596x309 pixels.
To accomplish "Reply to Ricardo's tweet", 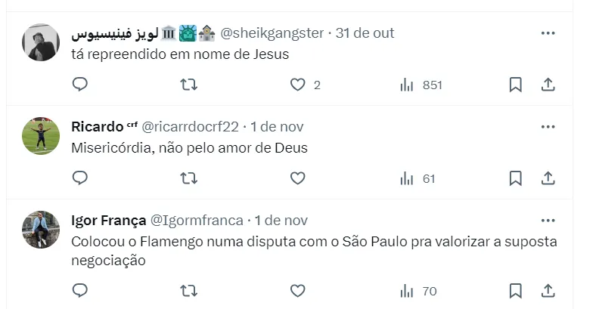I will click(x=80, y=178).
